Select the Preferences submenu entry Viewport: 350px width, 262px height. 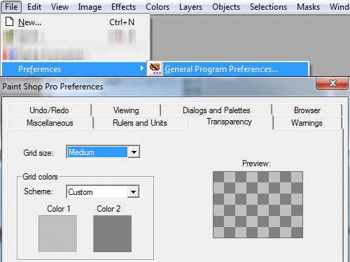(74, 69)
